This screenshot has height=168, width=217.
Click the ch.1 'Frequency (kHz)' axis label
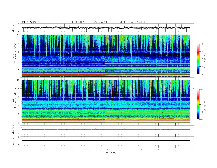tap(15, 53)
